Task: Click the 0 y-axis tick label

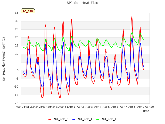Action: click(18, 71)
